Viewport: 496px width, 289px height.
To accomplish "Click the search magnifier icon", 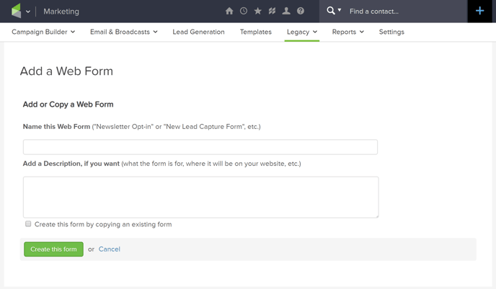I will [x=331, y=11].
